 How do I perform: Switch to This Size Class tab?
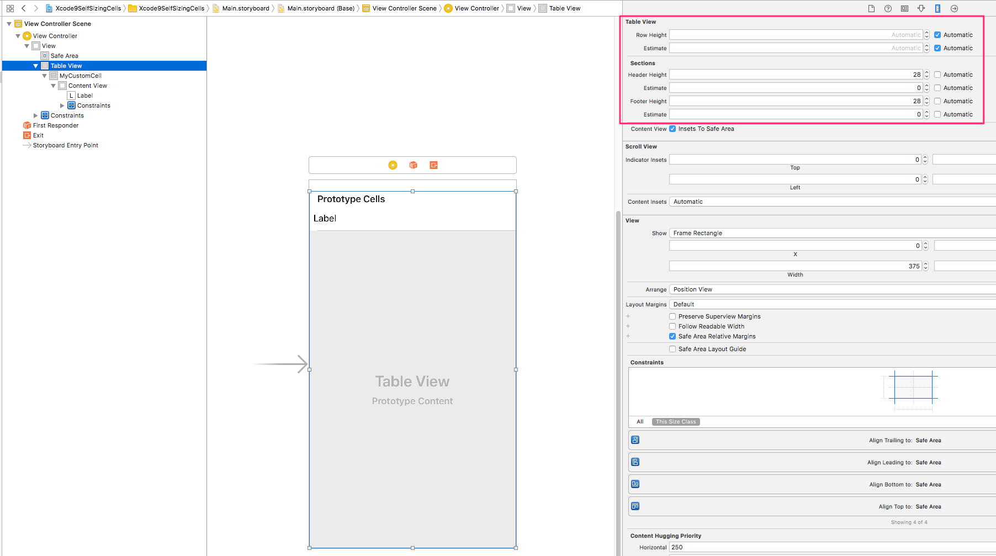point(675,421)
